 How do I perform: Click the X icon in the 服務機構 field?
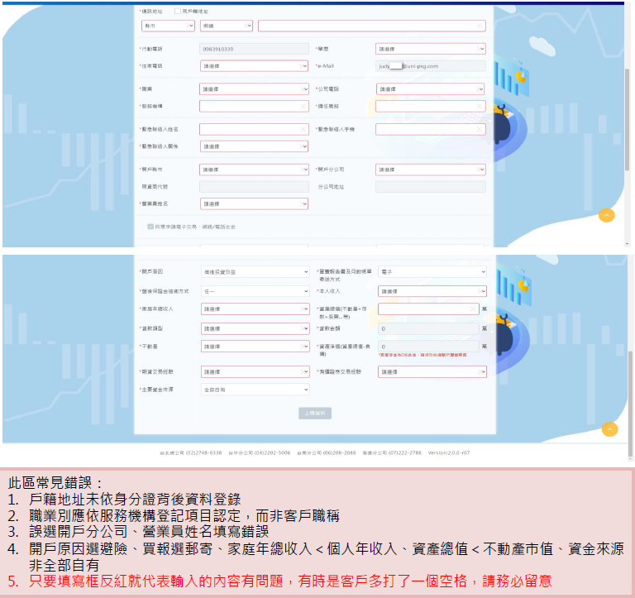point(302,106)
